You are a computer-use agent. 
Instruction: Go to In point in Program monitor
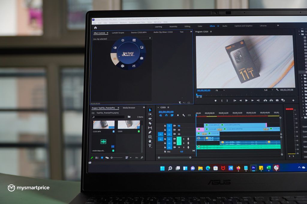coord(235,100)
